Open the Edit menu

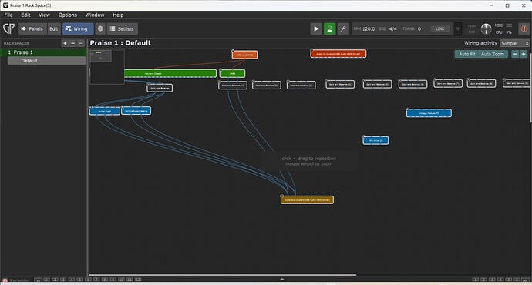point(25,15)
